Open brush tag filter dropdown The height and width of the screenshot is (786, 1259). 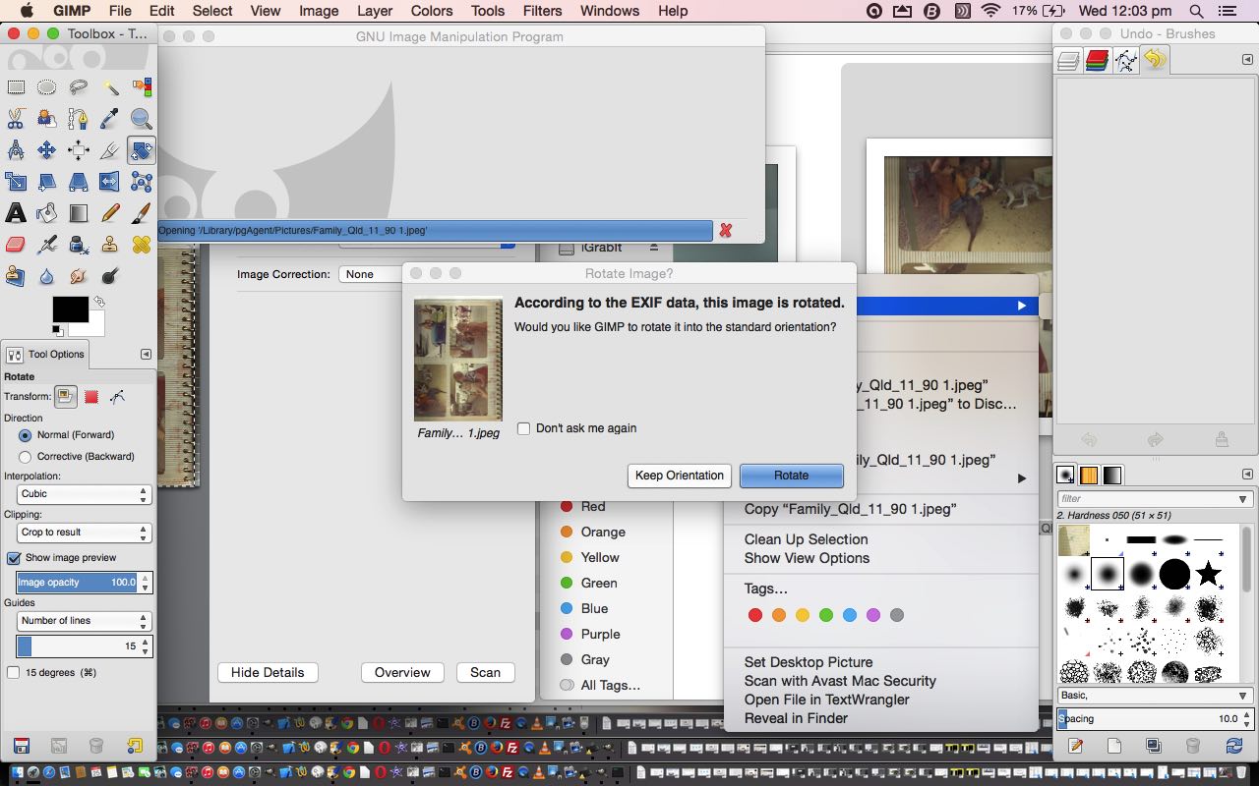click(1243, 499)
